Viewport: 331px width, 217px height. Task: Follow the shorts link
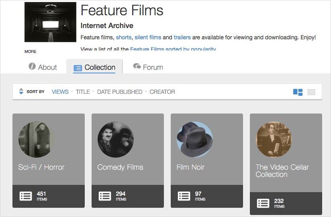point(124,37)
